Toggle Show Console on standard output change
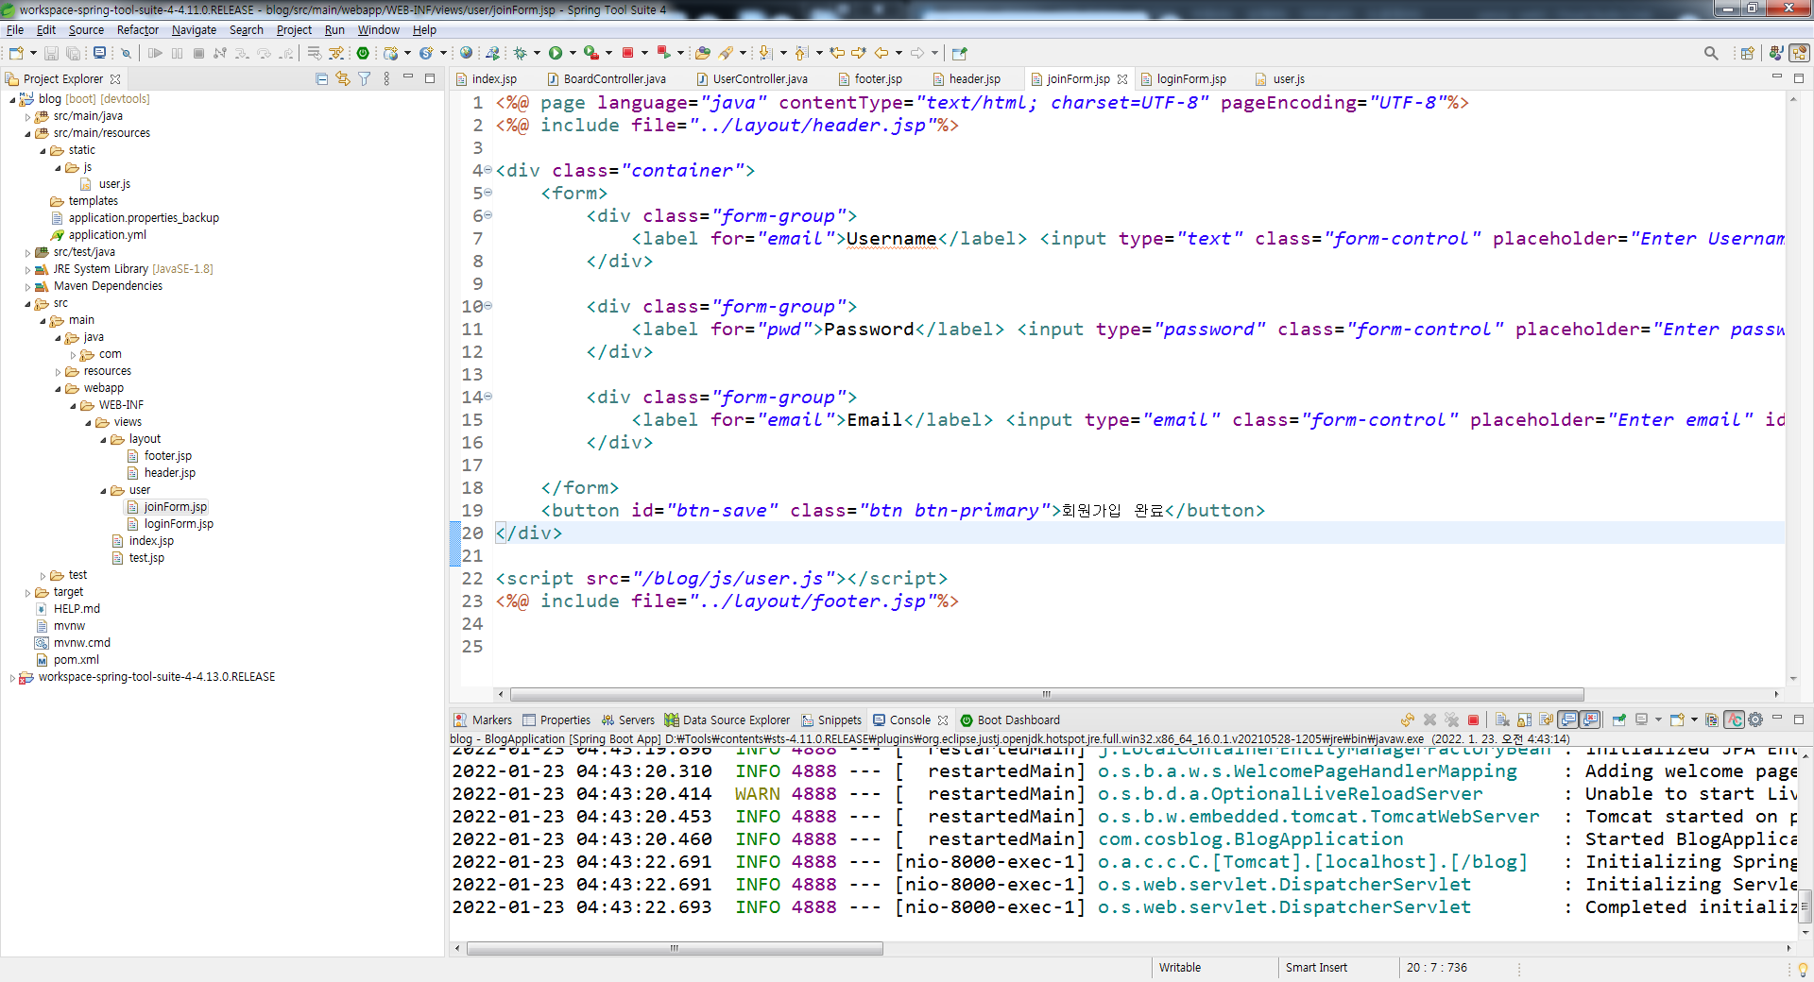 (1567, 720)
